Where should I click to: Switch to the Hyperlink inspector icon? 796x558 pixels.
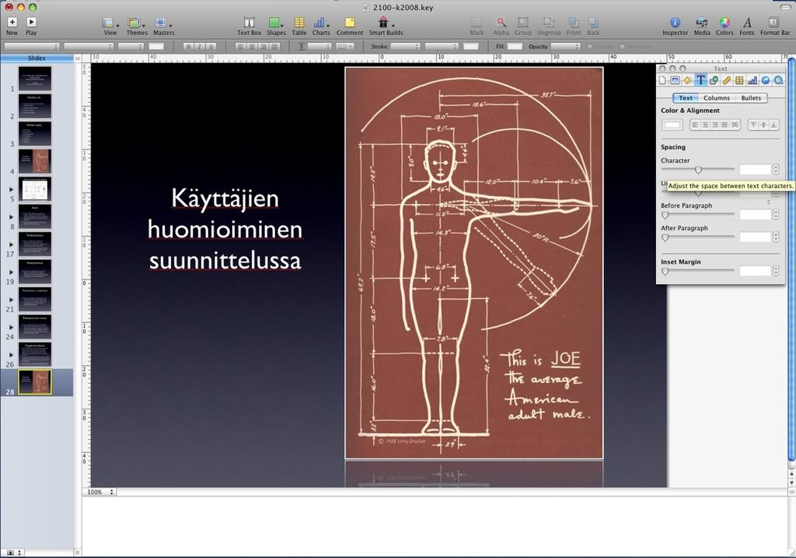[766, 80]
